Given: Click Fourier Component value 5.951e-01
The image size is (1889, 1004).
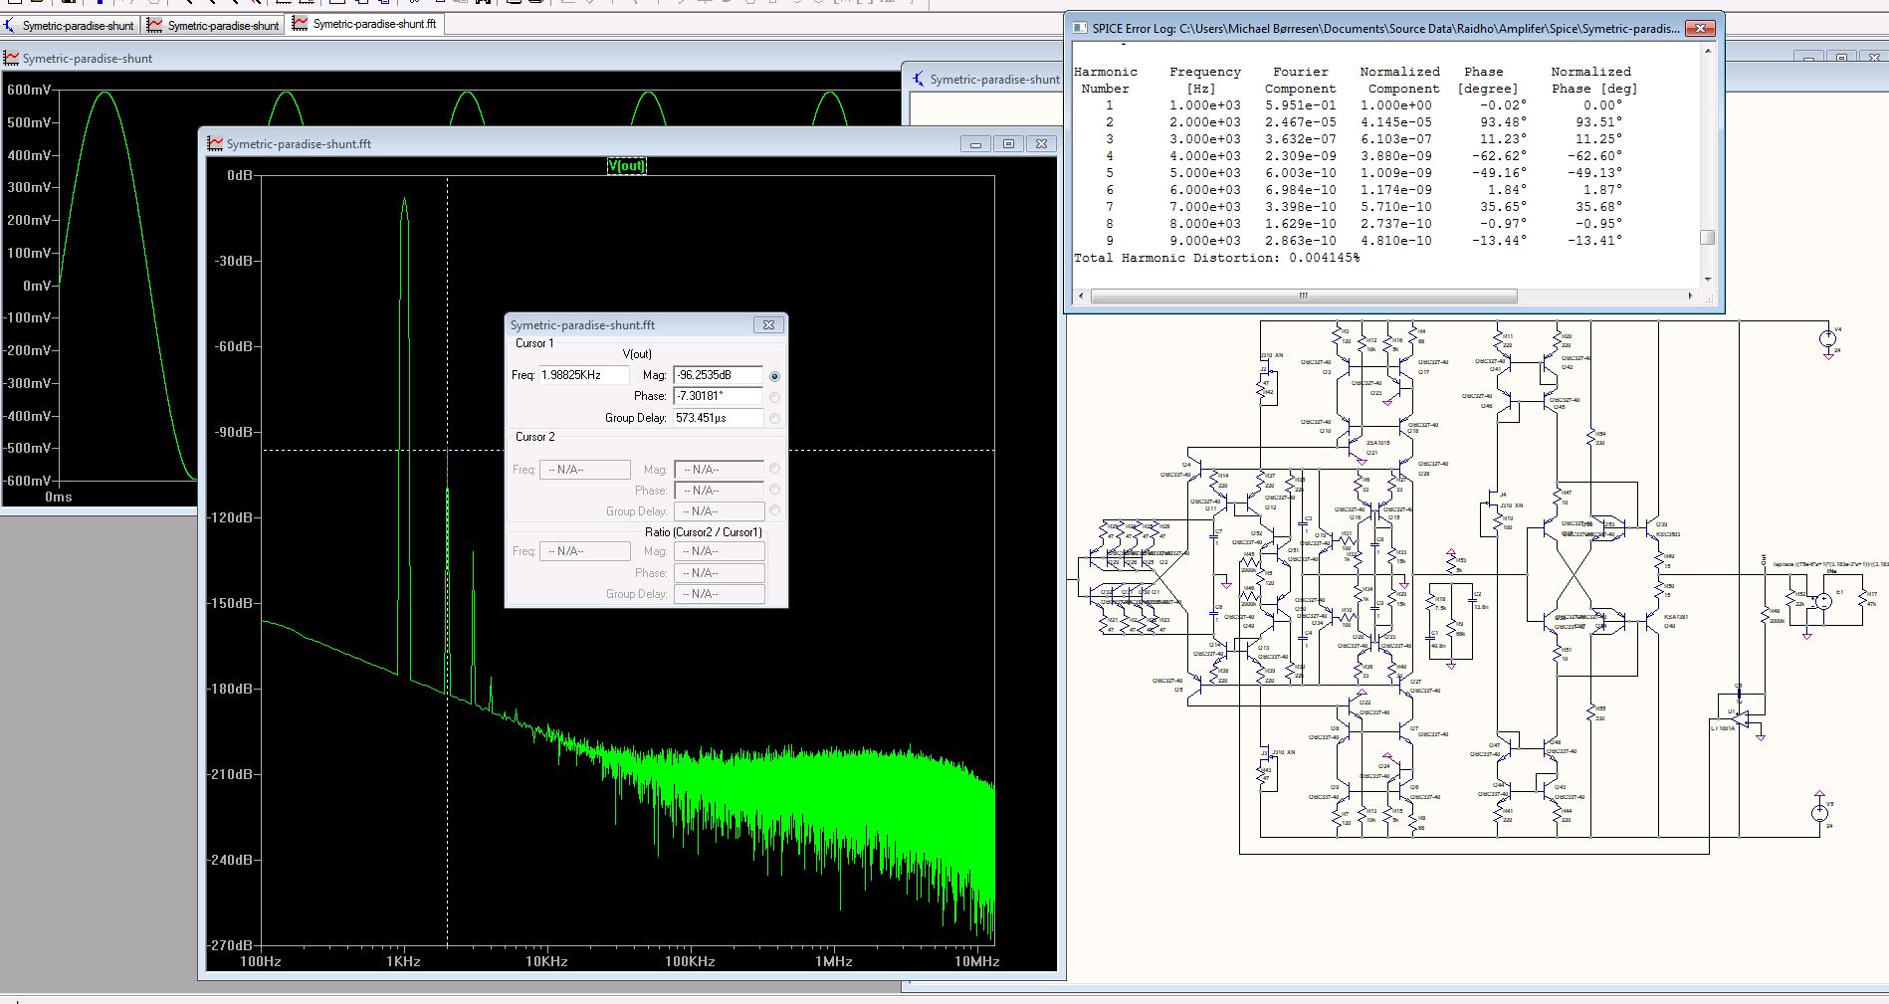Looking at the screenshot, I should tap(1301, 105).
